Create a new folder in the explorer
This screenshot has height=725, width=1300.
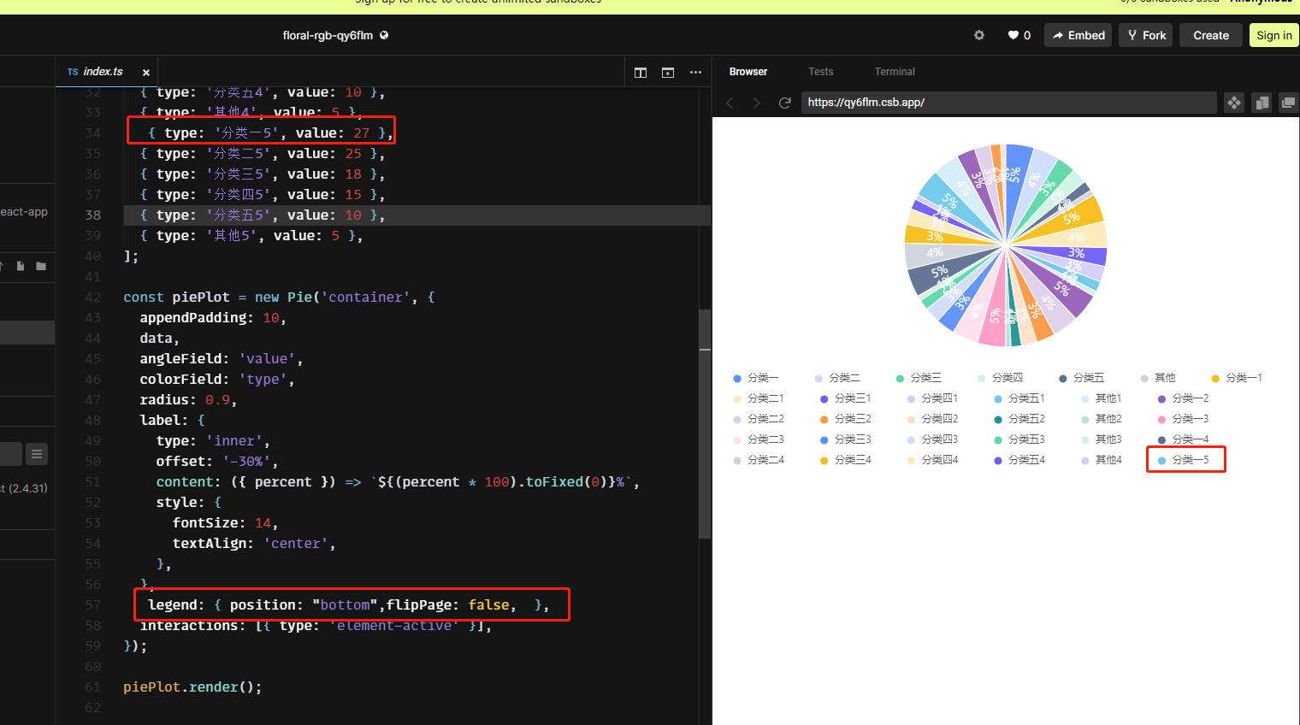(x=39, y=266)
